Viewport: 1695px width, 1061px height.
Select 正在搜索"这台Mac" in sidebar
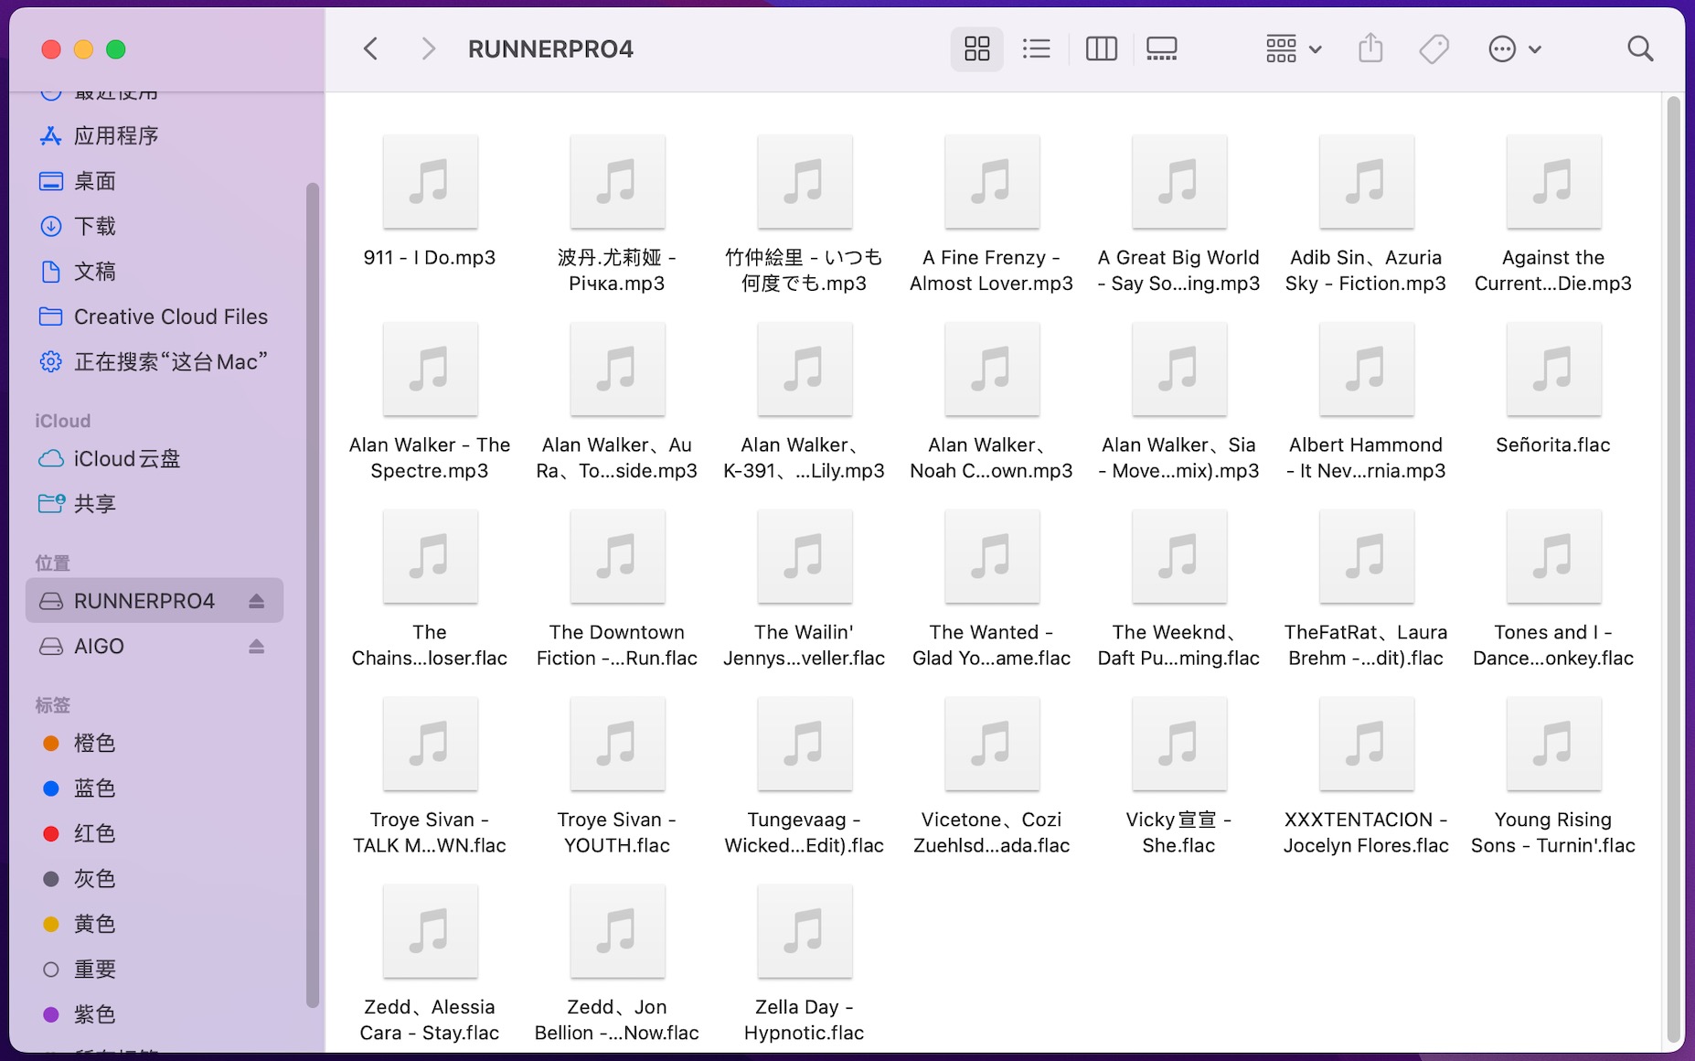click(x=155, y=362)
